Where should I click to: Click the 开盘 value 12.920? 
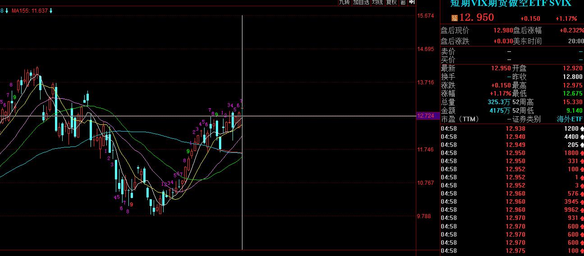[573, 69]
